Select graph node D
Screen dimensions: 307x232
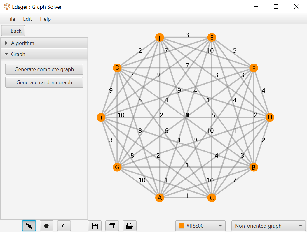117,68
